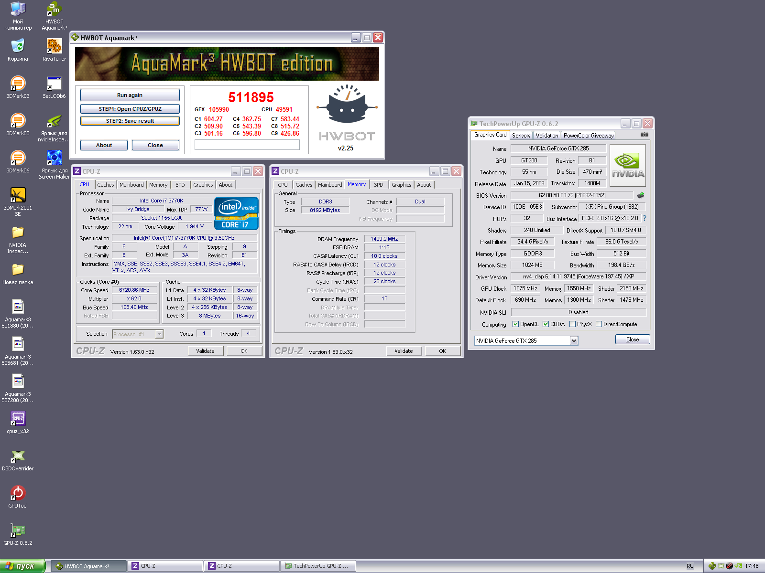Switch to TechPowerUp GPU-Z taskbar button
This screenshot has width=765, height=573.
click(x=318, y=566)
